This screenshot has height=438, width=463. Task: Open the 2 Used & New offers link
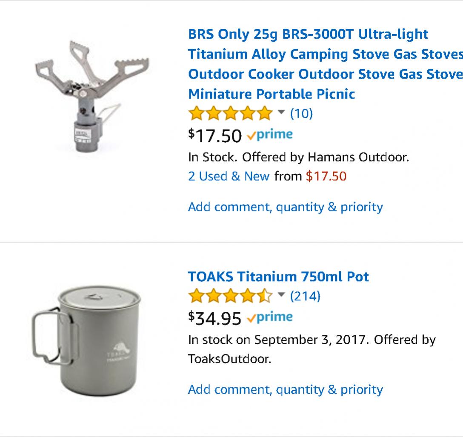(229, 176)
